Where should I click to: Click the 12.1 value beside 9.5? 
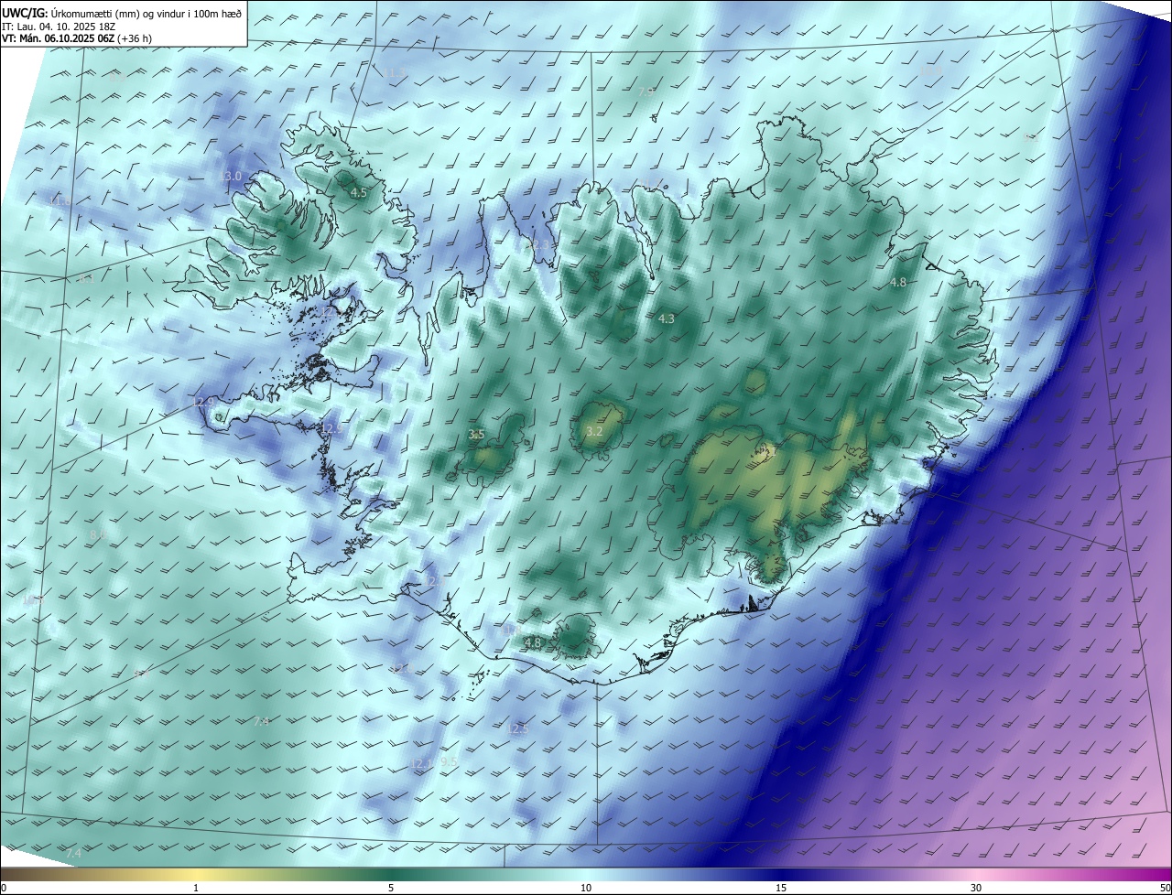(422, 763)
